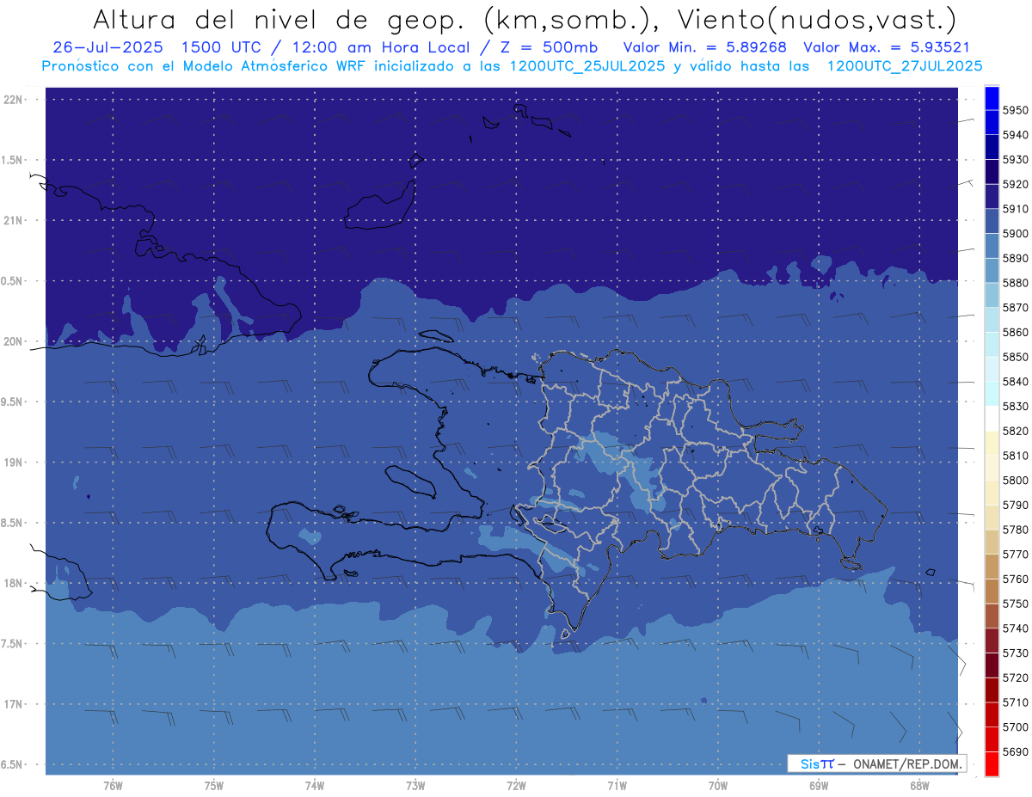
Task: Select the 76W longitude axis label
Action: (113, 785)
